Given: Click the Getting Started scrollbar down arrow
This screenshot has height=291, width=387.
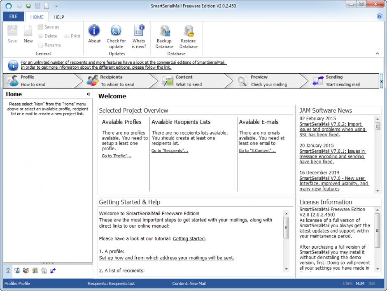Looking at the screenshot, I should point(286,269).
